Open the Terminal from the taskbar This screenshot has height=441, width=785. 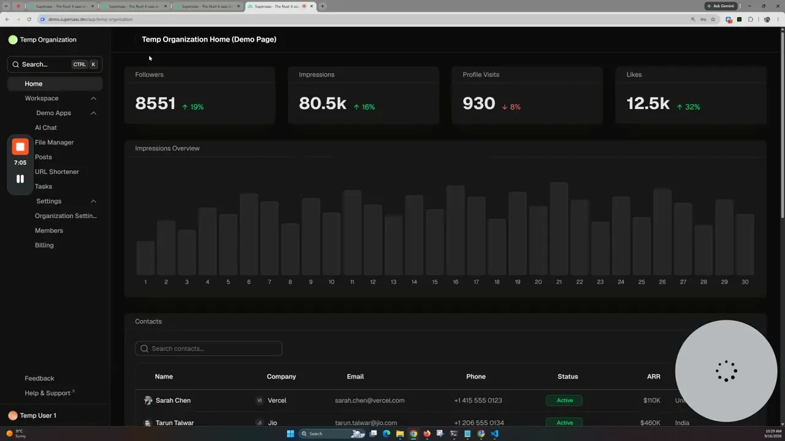click(x=454, y=434)
